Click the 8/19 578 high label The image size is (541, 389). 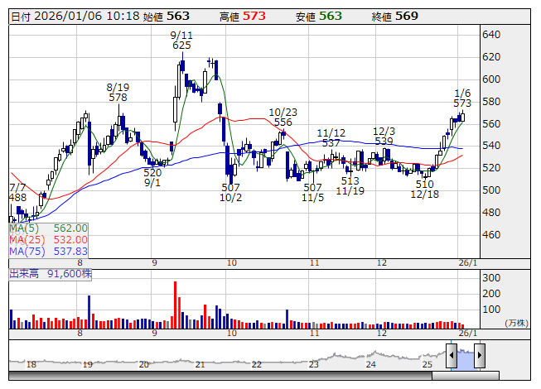pyautogui.click(x=118, y=93)
